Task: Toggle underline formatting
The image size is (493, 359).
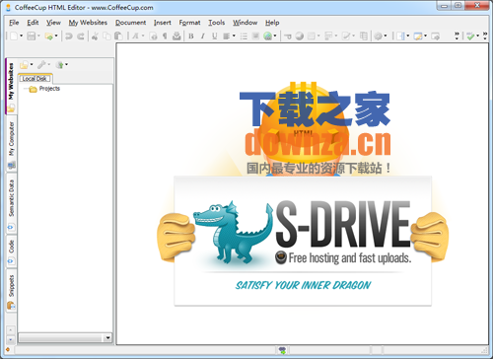Action: pos(214,36)
